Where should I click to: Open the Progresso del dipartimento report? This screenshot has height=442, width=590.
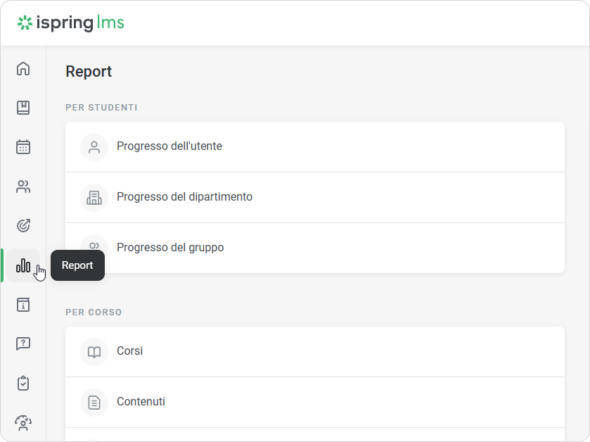tap(184, 197)
